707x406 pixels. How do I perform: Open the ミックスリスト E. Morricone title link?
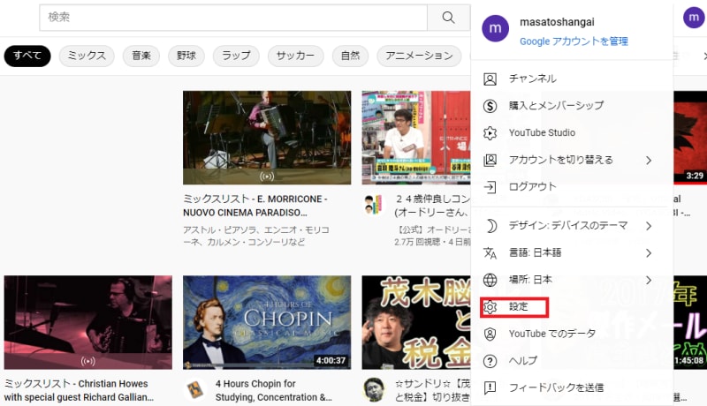[x=256, y=206]
